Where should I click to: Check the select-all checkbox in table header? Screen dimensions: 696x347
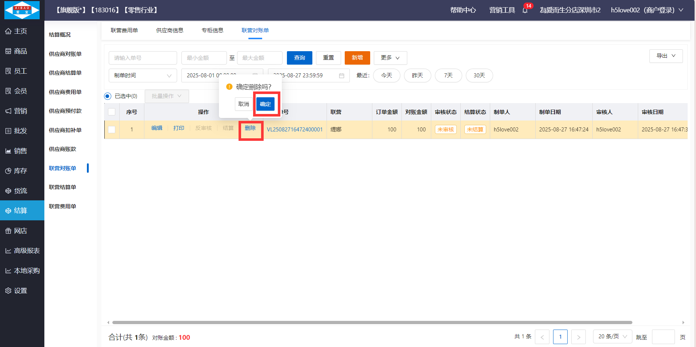coord(112,112)
